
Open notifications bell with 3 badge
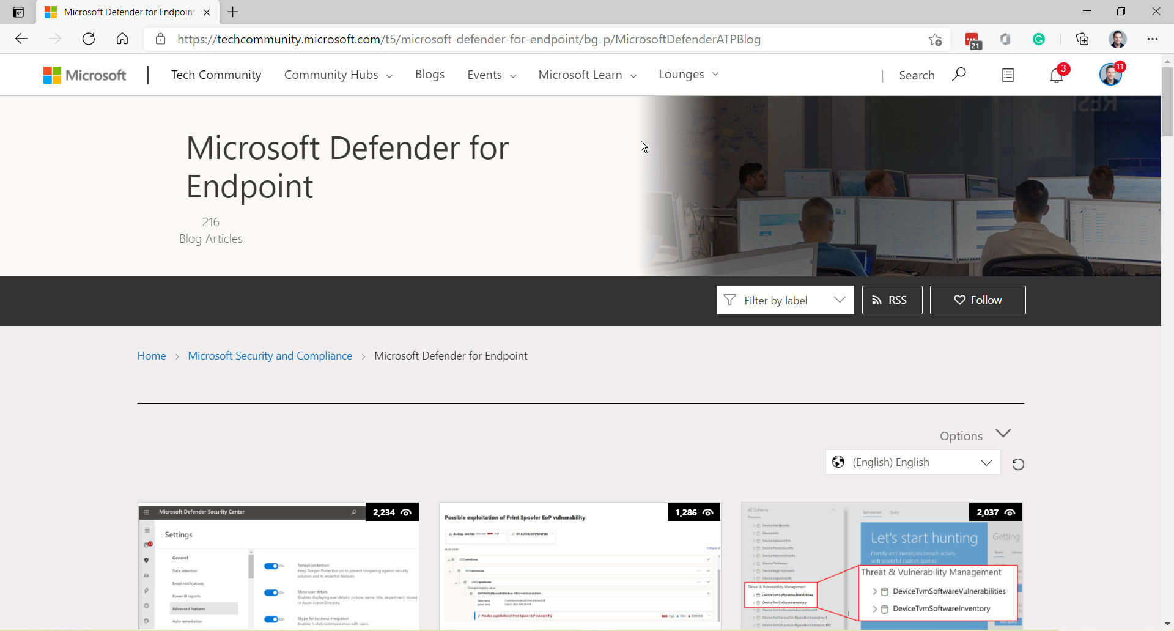1057,75
